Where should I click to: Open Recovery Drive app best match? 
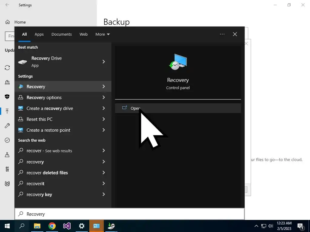tap(63, 62)
